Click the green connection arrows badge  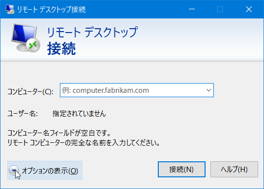click(x=33, y=45)
